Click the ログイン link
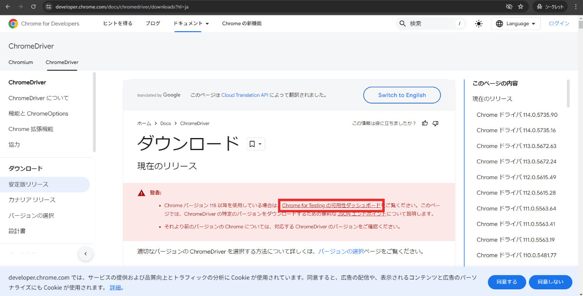The width and height of the screenshot is (583, 296). (x=559, y=24)
